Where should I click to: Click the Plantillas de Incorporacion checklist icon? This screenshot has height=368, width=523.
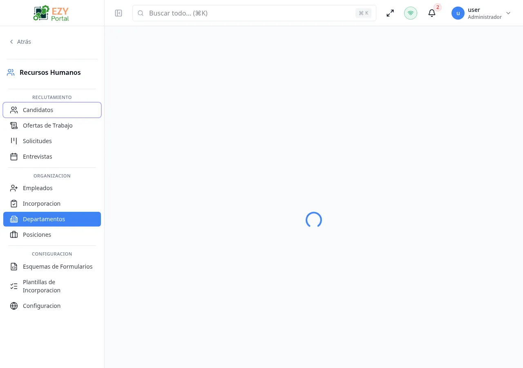14,286
